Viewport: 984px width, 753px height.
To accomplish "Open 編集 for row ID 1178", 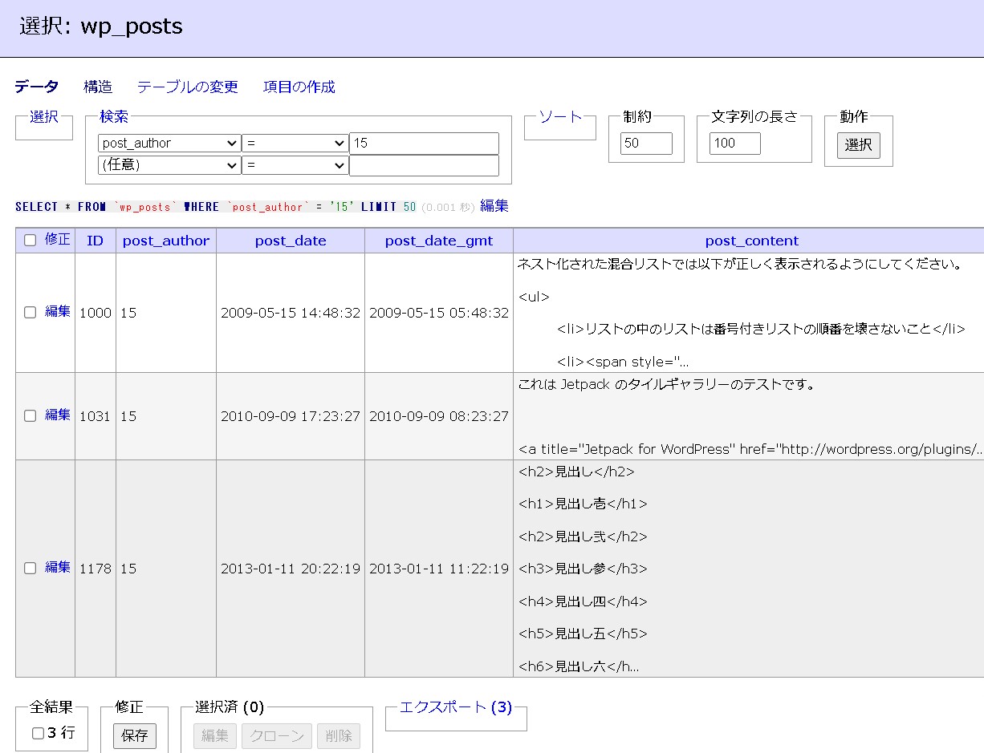I will pos(55,568).
